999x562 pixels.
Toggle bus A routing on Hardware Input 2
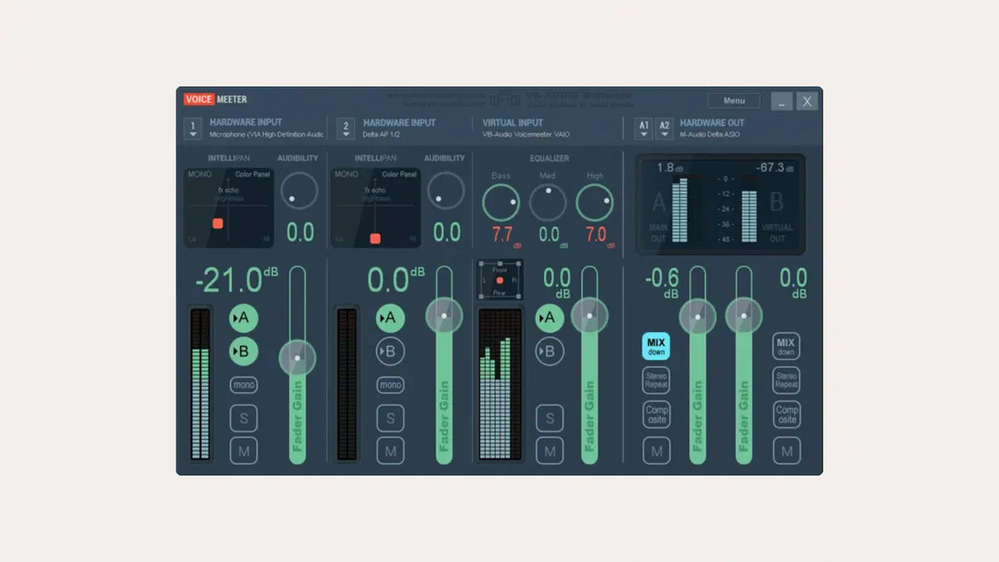click(x=390, y=317)
